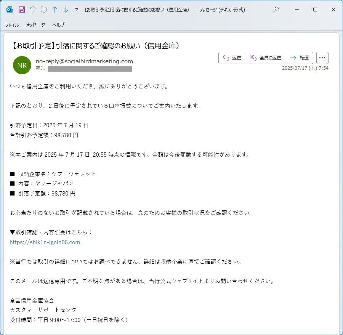This screenshot has height=335, width=343.
Task: Click the 全員に返信 reply all button
Action: click(266, 58)
